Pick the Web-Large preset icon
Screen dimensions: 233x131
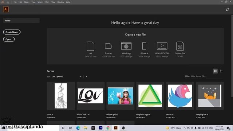pos(126,46)
